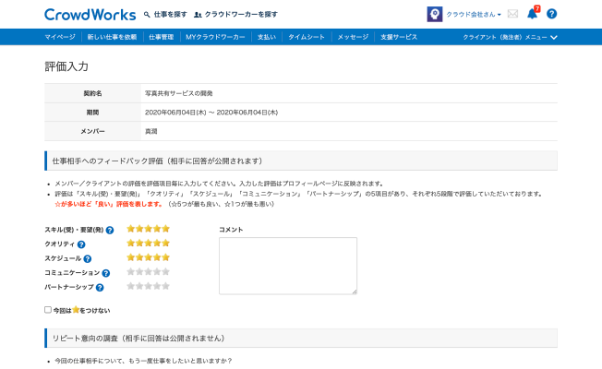Open the mail envelope icon
This screenshot has height=369, width=602.
[512, 15]
